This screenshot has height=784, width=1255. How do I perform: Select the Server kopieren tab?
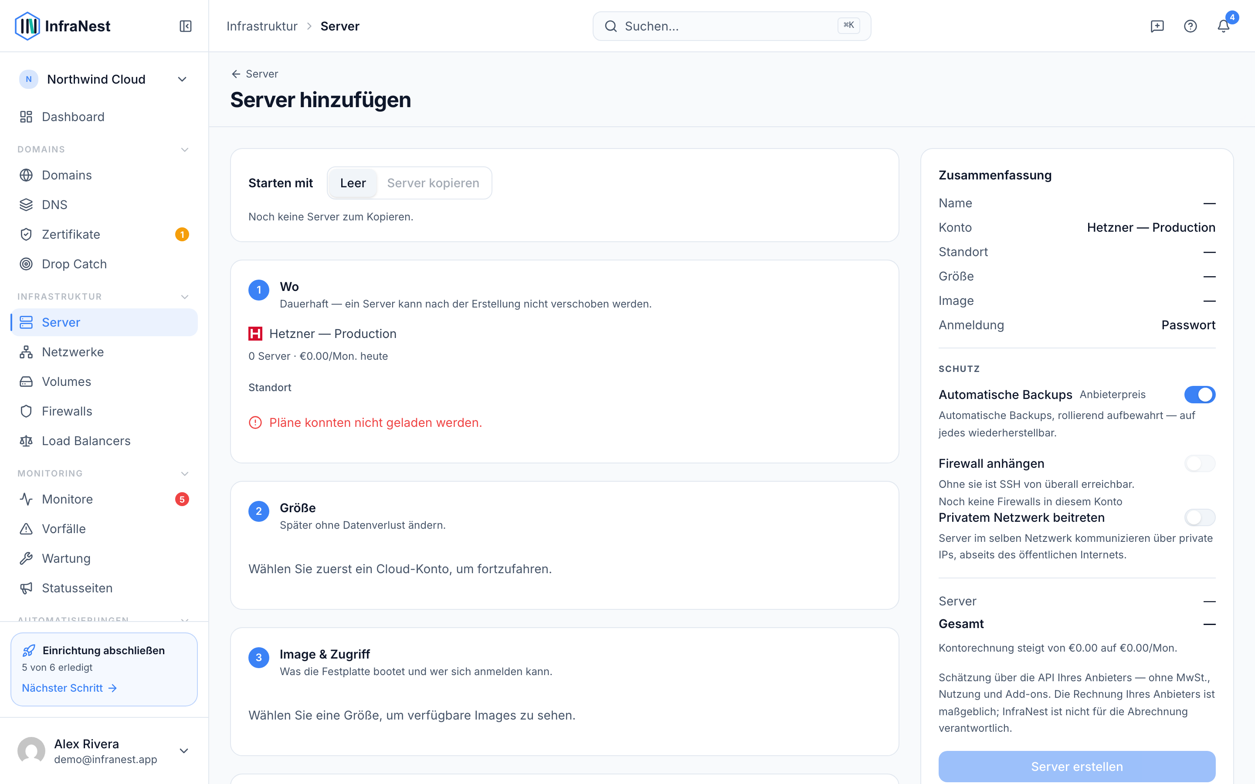[433, 183]
